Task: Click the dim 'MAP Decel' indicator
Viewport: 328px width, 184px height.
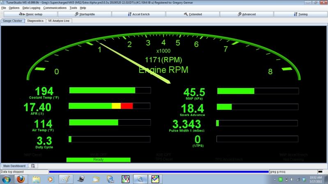Action: (x=33, y=155)
